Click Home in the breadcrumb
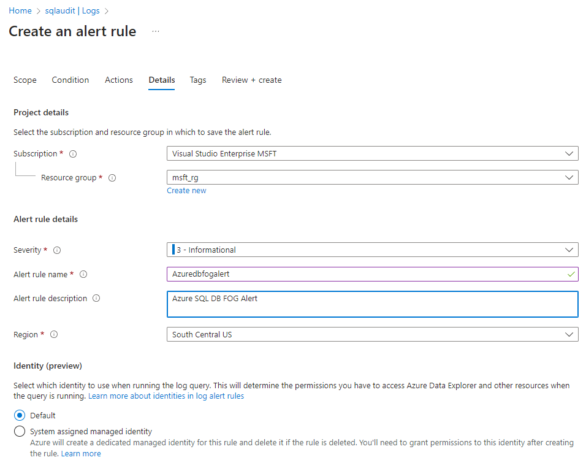This screenshot has height=460, width=586. [20, 11]
